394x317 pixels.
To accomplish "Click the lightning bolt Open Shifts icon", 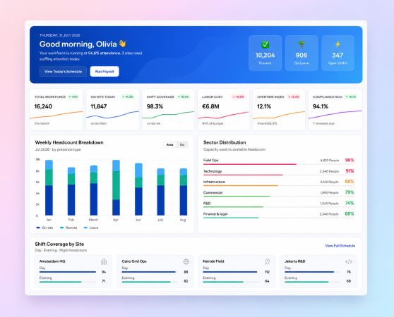I will pyautogui.click(x=338, y=44).
